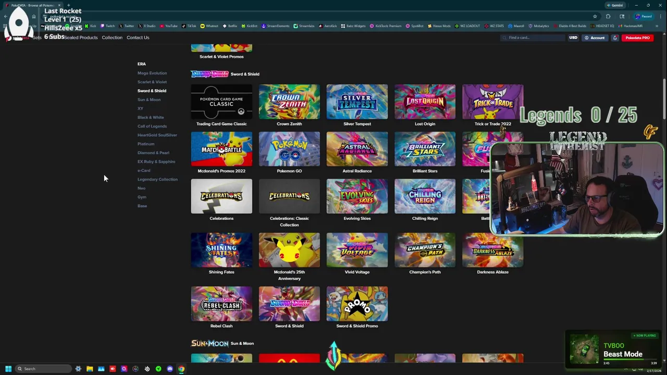Open the X Studio bookmark
Screen dimensions: 667x375
click(147, 26)
